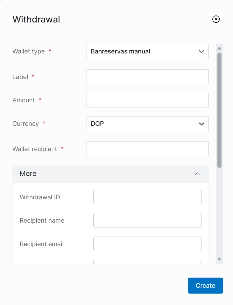Focus the Amount input field

[147, 100]
